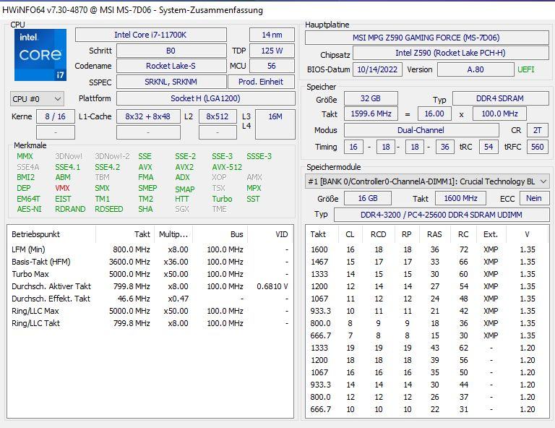Click the green UEFI label
Image resolution: width=555 pixels, height=428 pixels.
coord(526,69)
